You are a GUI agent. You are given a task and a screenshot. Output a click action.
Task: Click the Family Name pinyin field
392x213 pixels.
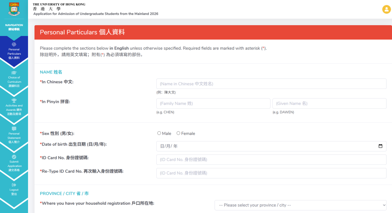click(213, 104)
